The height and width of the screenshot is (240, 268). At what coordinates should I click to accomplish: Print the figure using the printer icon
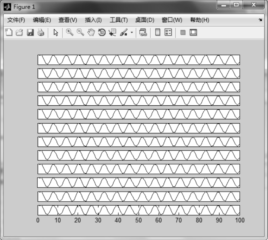point(41,33)
